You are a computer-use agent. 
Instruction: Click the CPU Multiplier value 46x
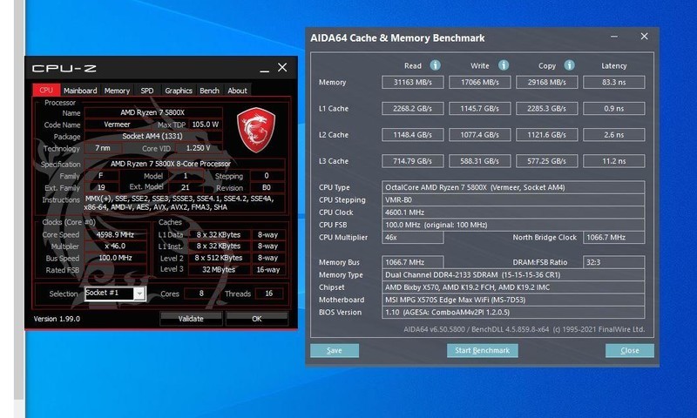412,237
